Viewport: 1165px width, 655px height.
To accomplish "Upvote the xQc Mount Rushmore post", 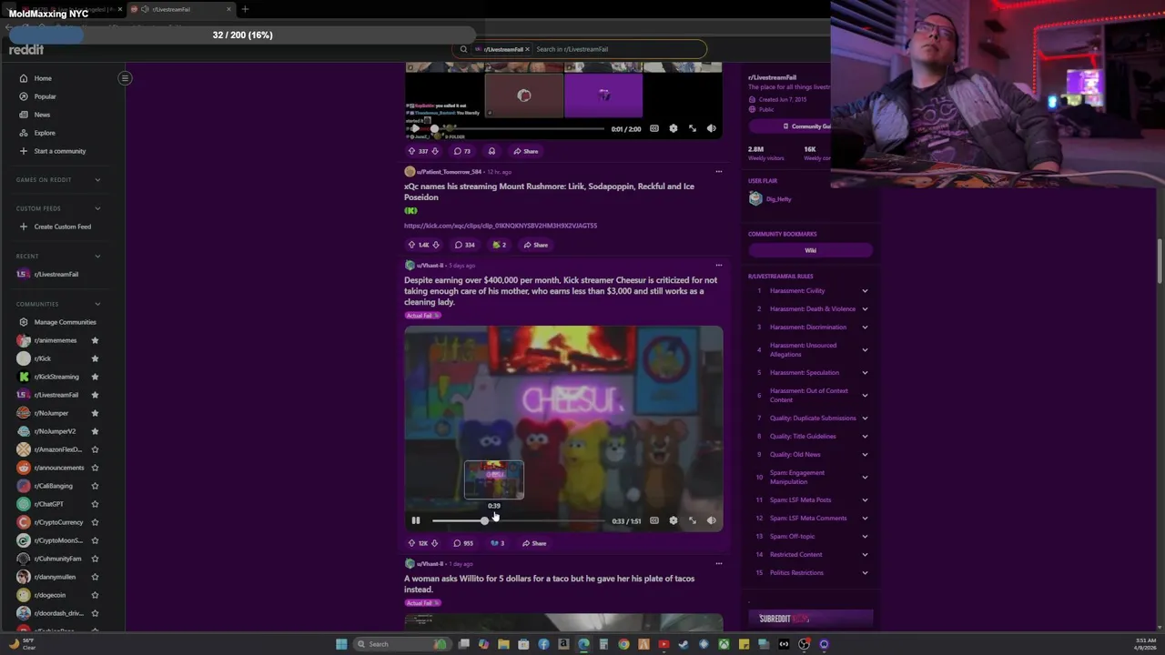I will pos(411,245).
